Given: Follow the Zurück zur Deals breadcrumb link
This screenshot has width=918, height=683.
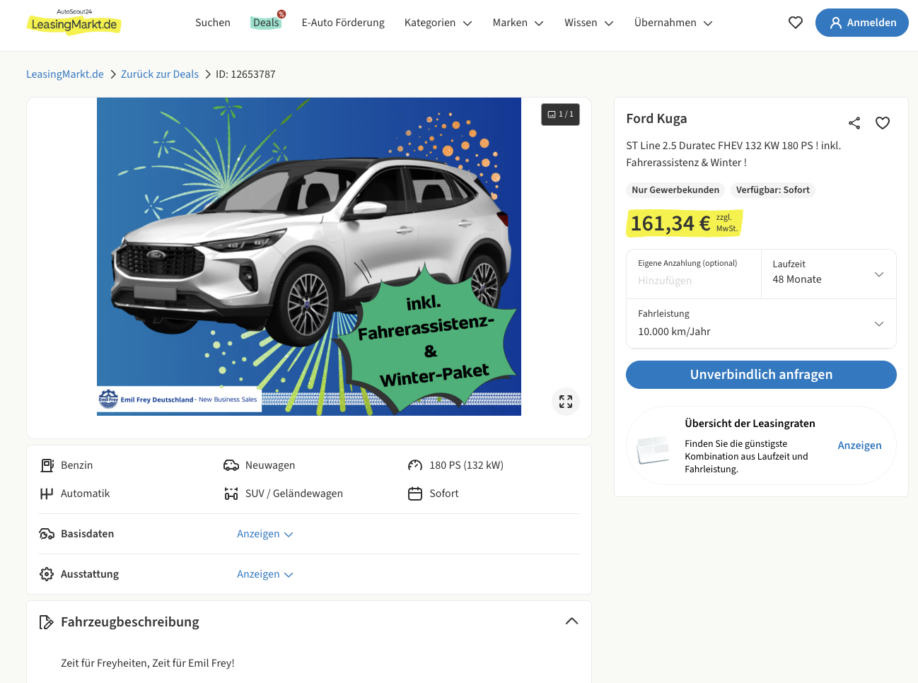Looking at the screenshot, I should (160, 74).
